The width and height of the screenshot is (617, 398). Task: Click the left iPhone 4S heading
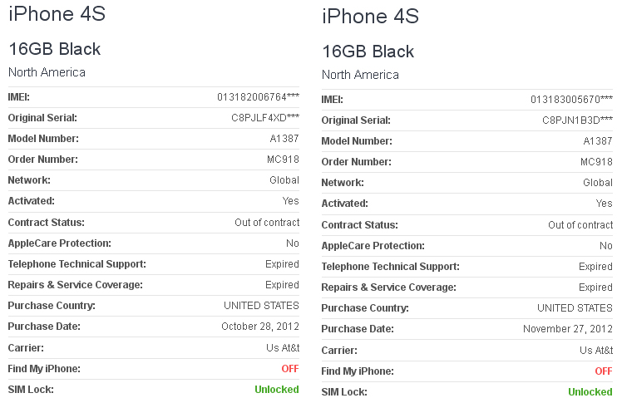click(x=57, y=14)
